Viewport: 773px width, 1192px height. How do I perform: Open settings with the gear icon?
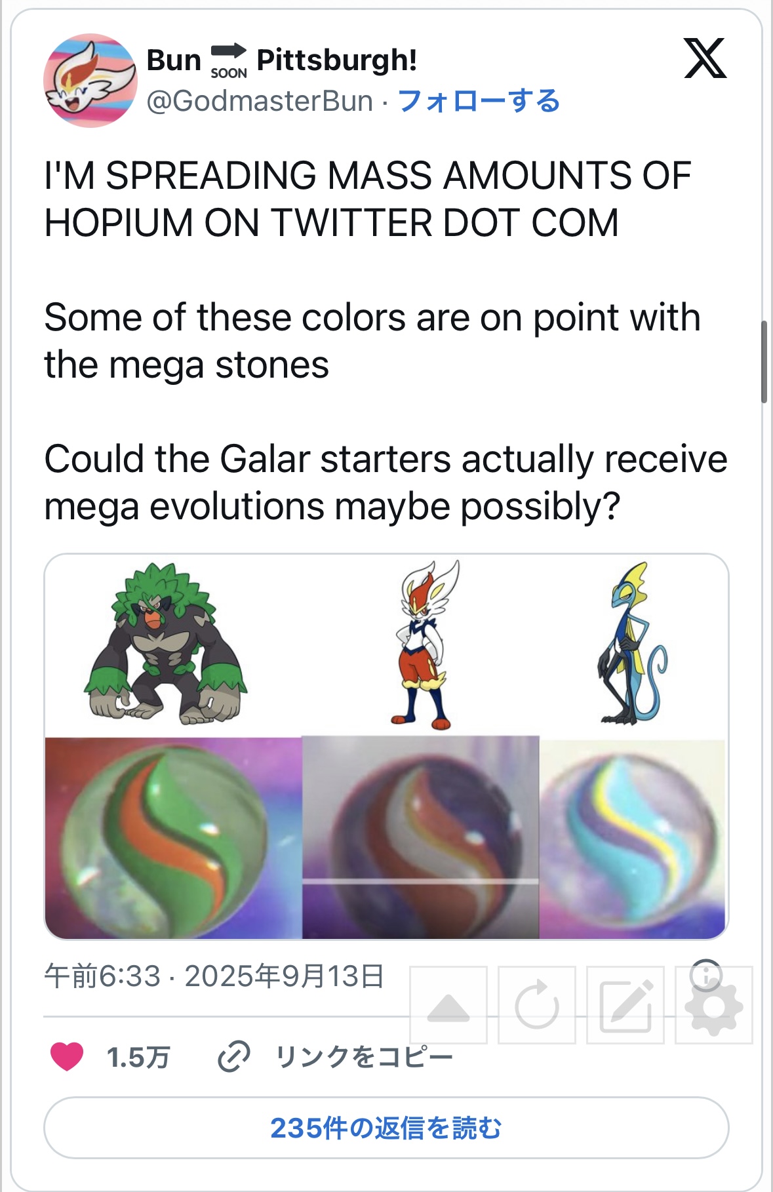[713, 1006]
